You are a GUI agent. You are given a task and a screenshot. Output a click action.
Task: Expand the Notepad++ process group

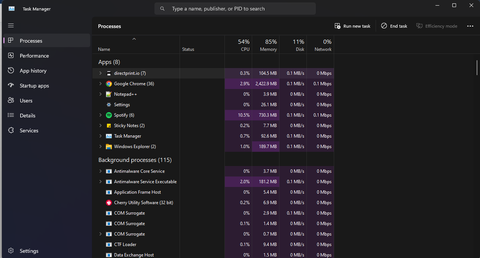tap(100, 94)
